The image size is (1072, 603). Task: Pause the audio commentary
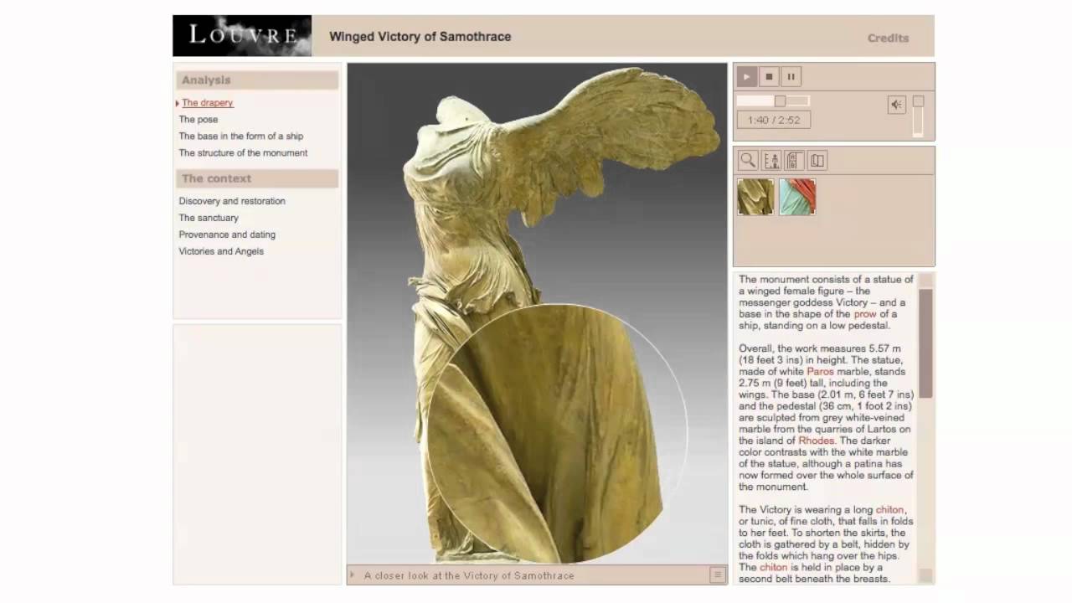tap(791, 77)
